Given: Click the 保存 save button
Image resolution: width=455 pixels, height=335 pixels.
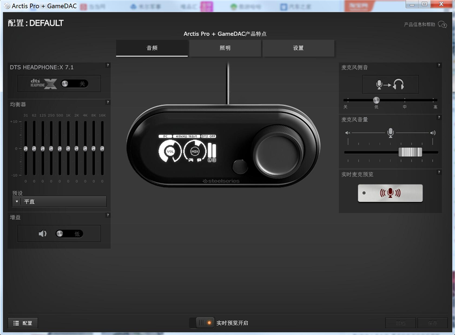Looking at the screenshot, I should 432,323.
